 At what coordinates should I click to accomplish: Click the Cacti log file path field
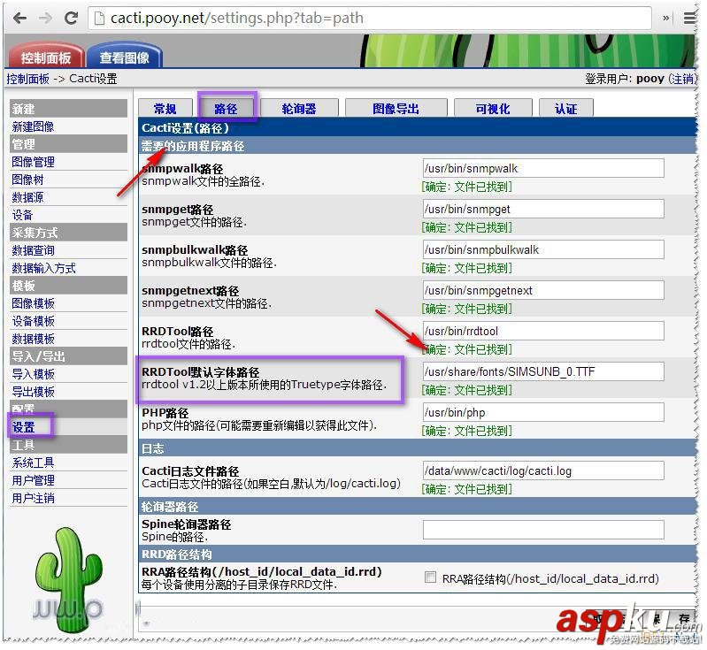543,470
